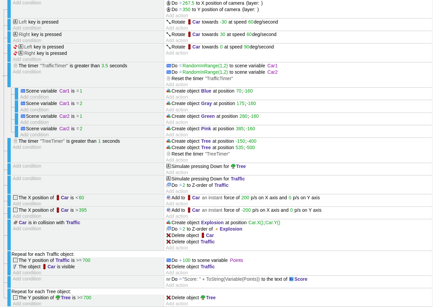Click the red Car icon in the Rotate towards -30 action
The height and width of the screenshot is (307, 433).
pyautogui.click(x=189, y=22)
